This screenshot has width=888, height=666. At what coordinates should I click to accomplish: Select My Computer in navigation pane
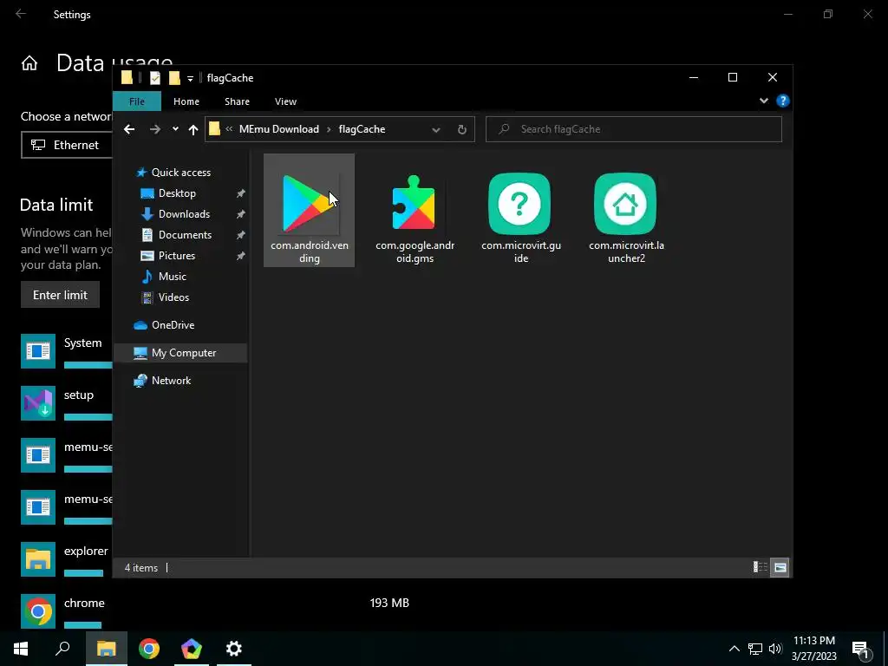click(x=180, y=353)
